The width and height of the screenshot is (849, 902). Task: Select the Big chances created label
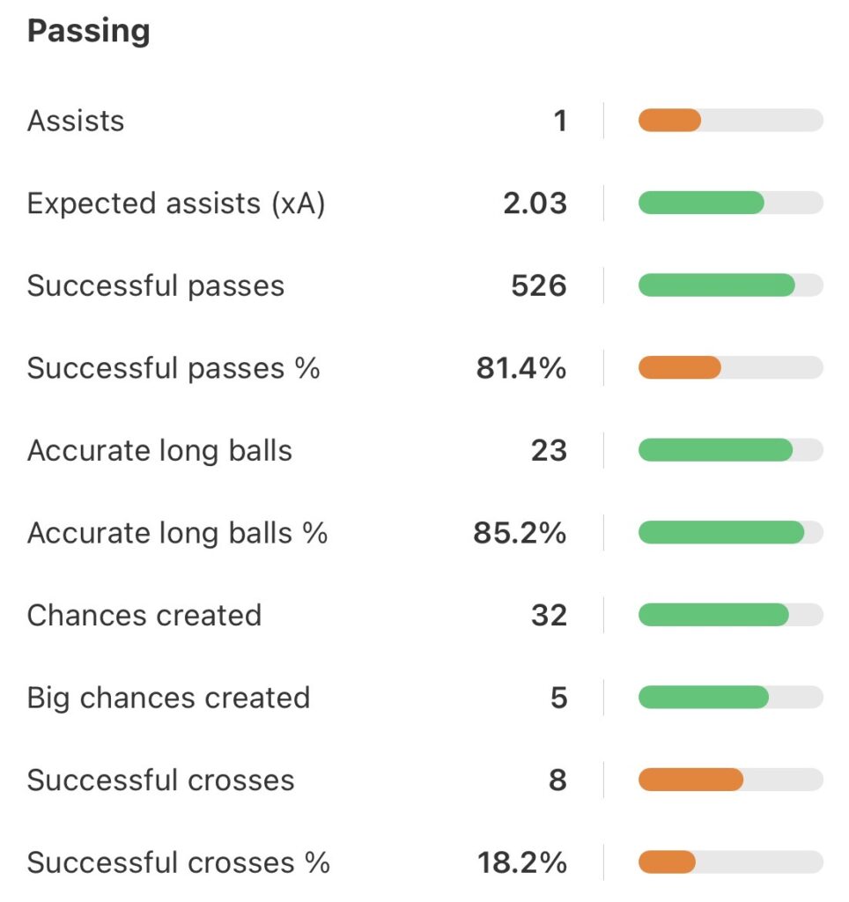[168, 698]
